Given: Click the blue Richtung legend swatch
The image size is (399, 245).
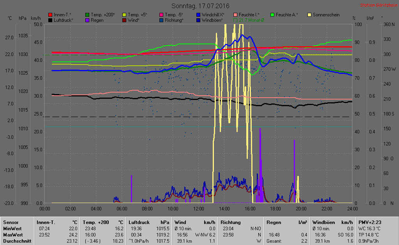Looking at the screenshot, I should coord(161,20).
